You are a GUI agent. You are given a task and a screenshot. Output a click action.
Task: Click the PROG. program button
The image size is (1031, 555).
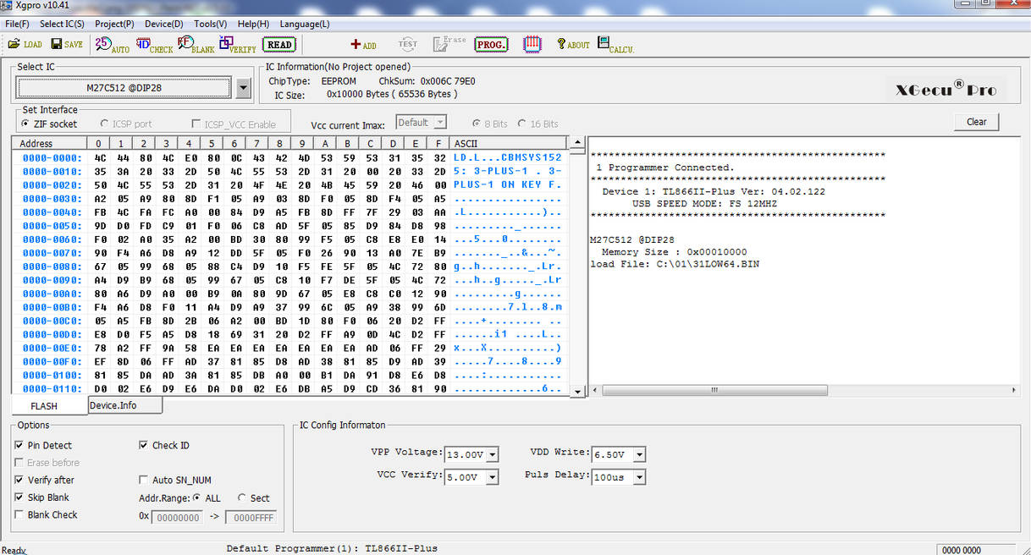click(x=491, y=44)
